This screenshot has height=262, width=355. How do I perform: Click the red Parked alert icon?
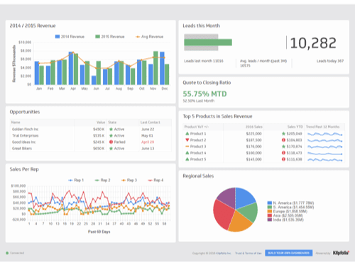pyautogui.click(x=111, y=142)
